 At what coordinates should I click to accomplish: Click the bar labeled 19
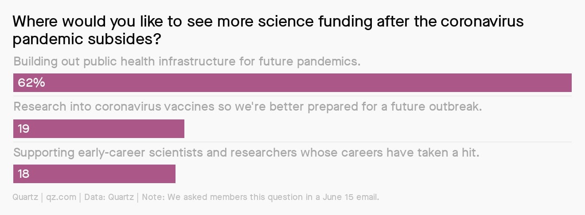tap(98, 128)
